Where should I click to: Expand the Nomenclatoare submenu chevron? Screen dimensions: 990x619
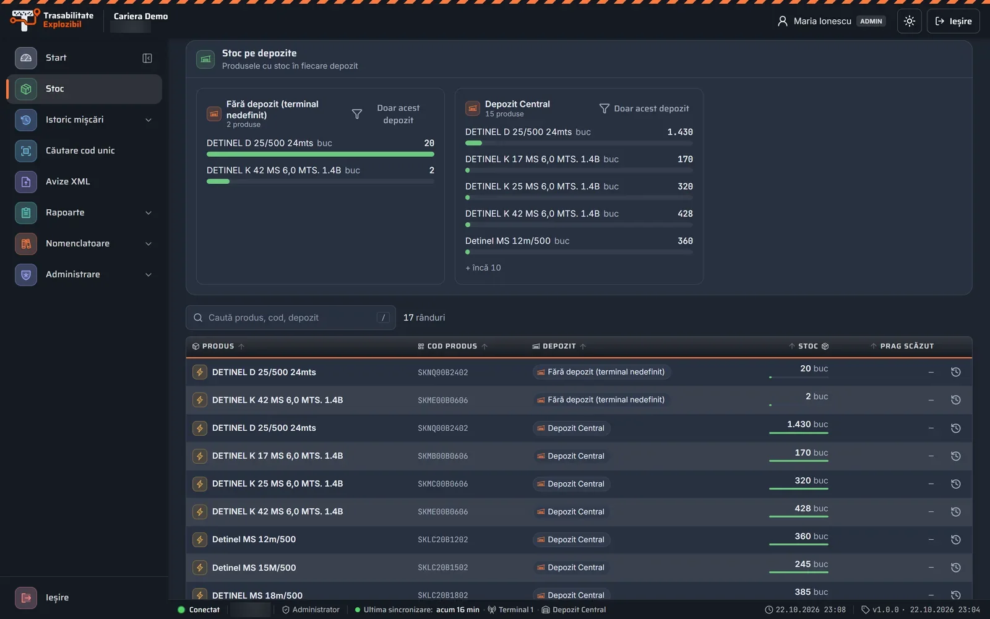click(x=148, y=244)
